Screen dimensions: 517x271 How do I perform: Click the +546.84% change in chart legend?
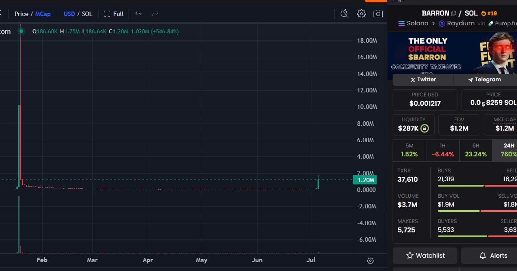coord(165,31)
